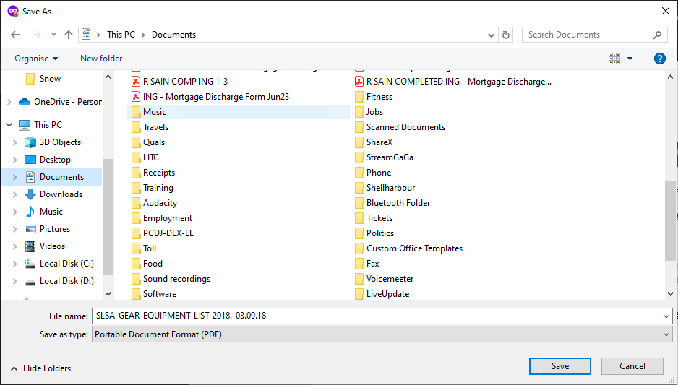This screenshot has height=385, width=678.
Task: Click the Forward navigation arrow
Action: [x=37, y=35]
